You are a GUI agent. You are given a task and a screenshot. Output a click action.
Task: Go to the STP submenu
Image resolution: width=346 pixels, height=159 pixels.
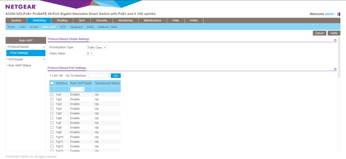[x=63, y=27]
